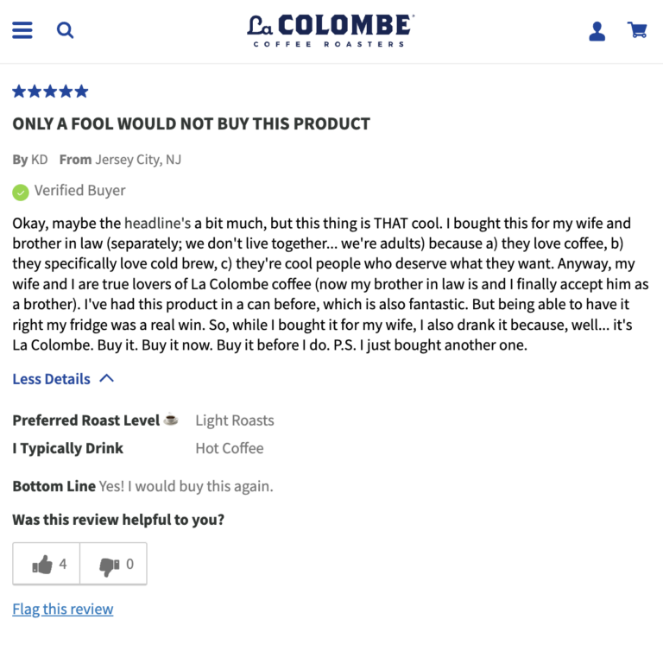Click the review title about a fool
Screen dimensions: 663x651
click(191, 123)
